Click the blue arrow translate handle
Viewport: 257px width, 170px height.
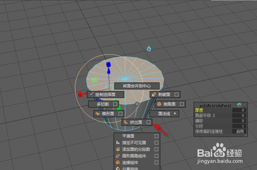(109, 71)
